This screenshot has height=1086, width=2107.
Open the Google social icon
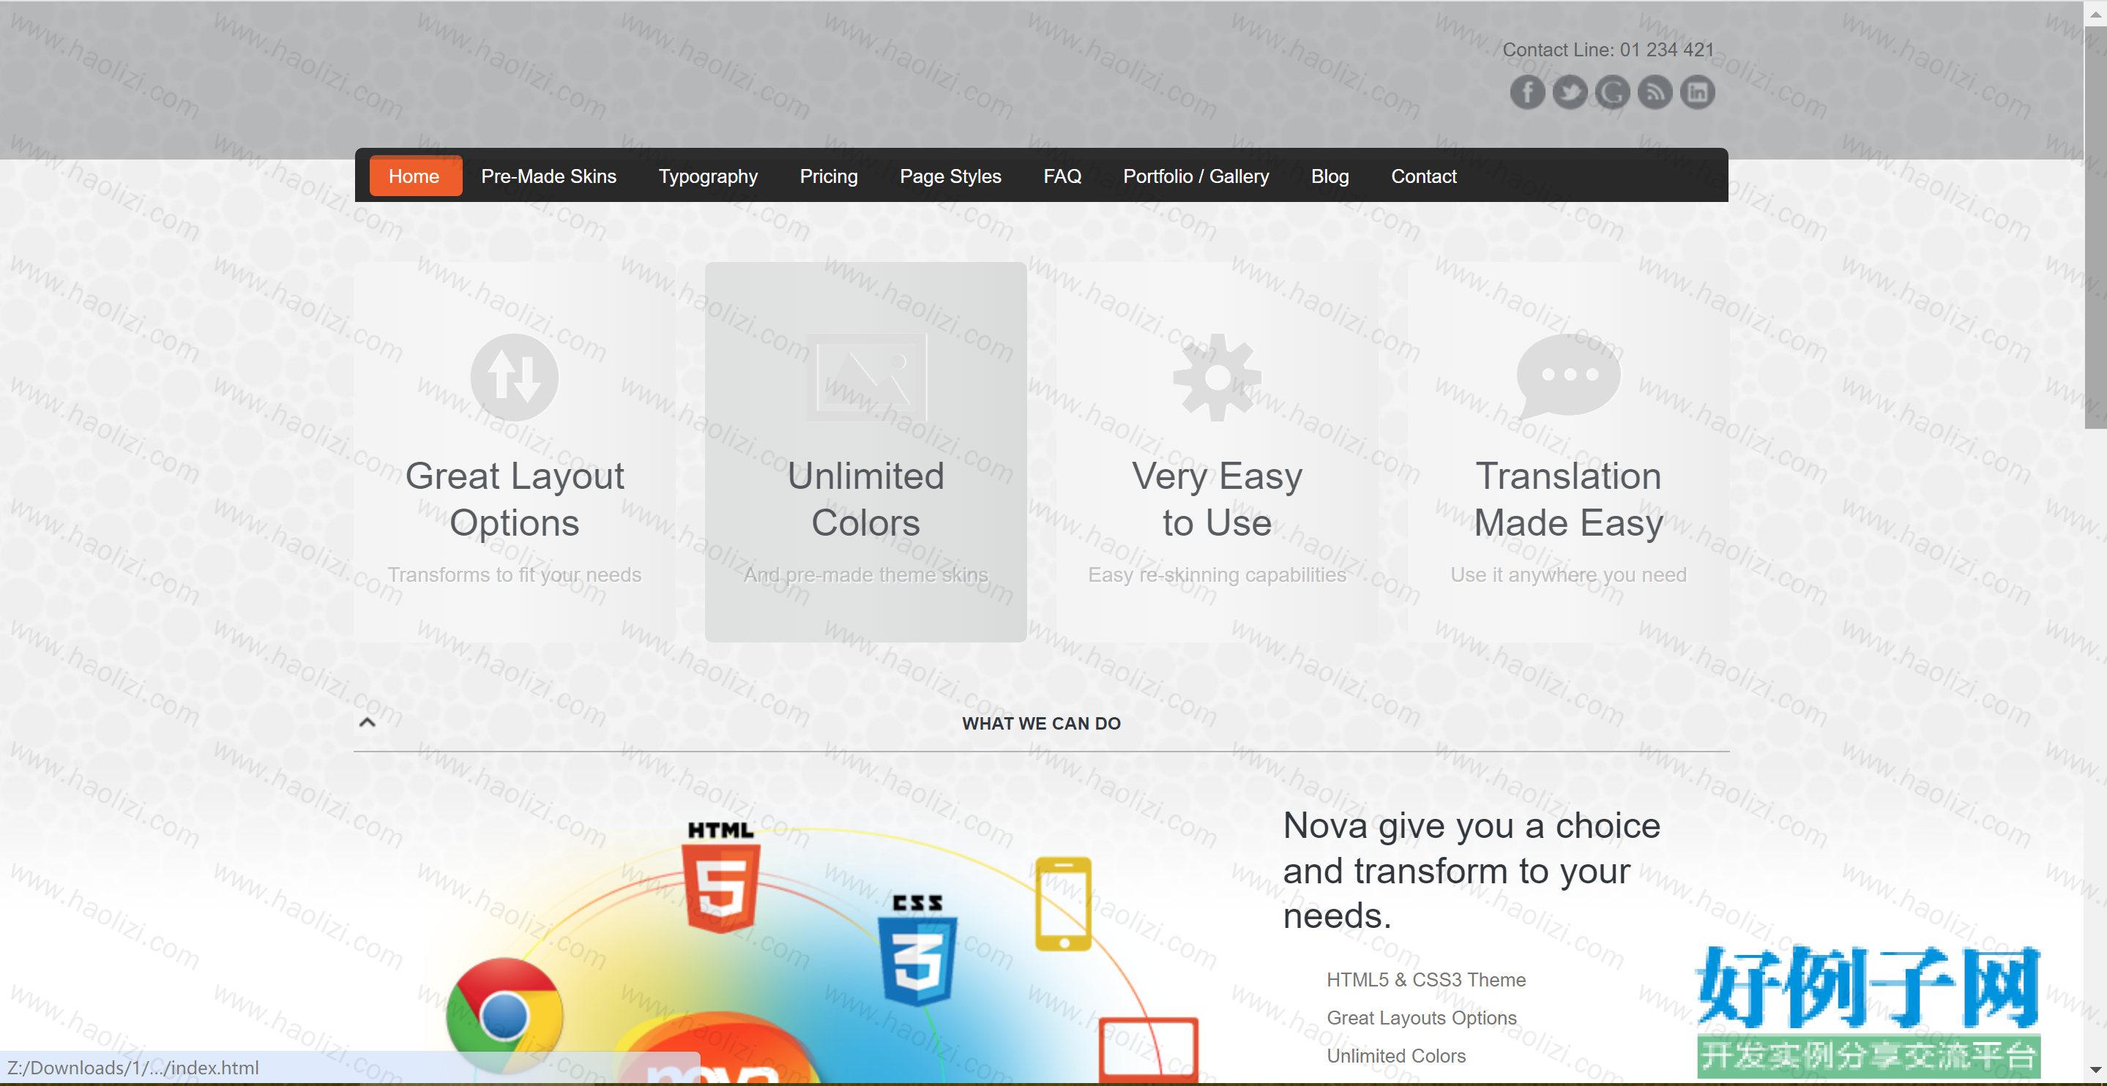(1612, 91)
